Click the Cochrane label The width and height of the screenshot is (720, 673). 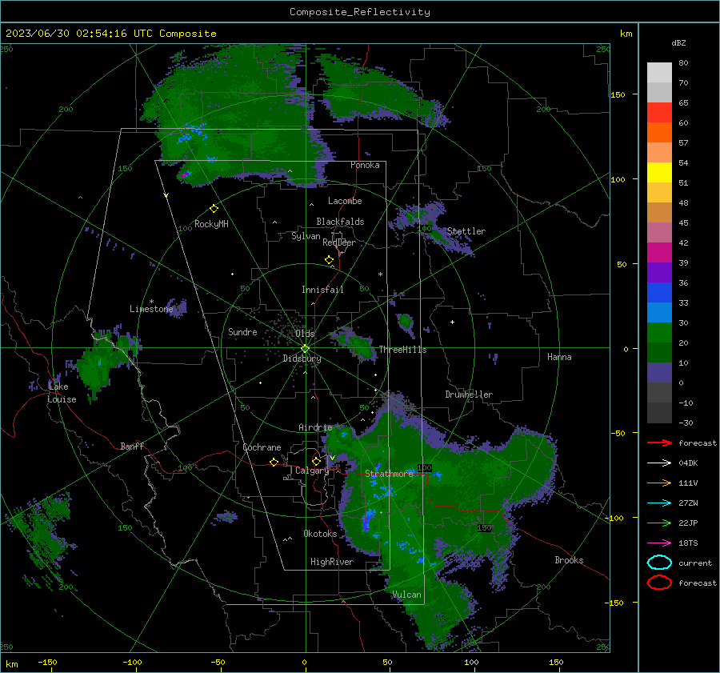click(x=262, y=447)
